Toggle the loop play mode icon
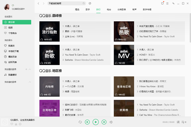The image size is (191, 127). [x=80, y=122]
